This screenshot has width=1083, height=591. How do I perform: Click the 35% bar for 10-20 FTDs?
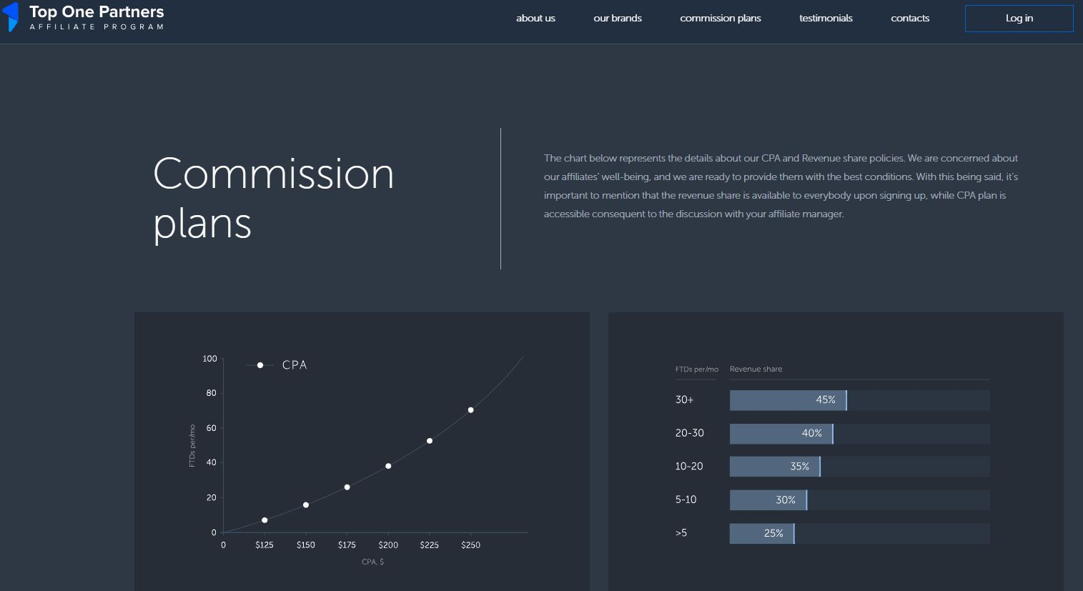[x=774, y=467]
